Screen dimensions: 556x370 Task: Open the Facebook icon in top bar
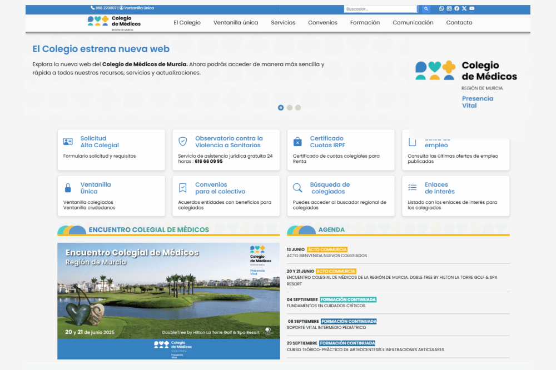[456, 8]
